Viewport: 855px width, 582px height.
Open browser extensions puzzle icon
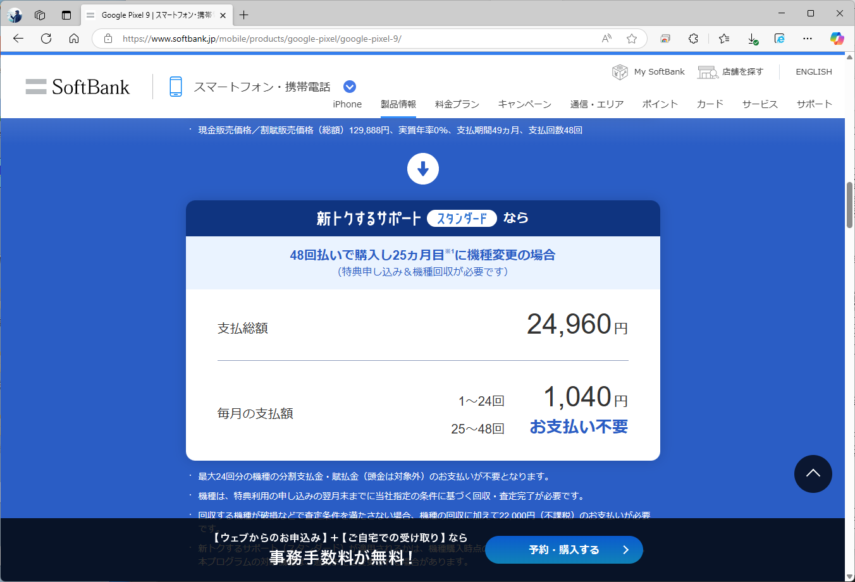tap(693, 39)
